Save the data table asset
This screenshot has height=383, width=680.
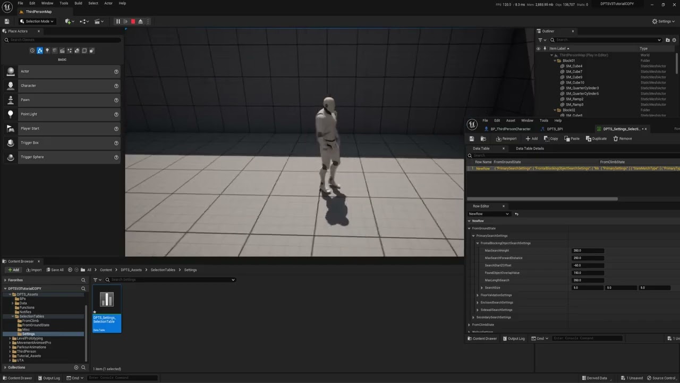[472, 139]
